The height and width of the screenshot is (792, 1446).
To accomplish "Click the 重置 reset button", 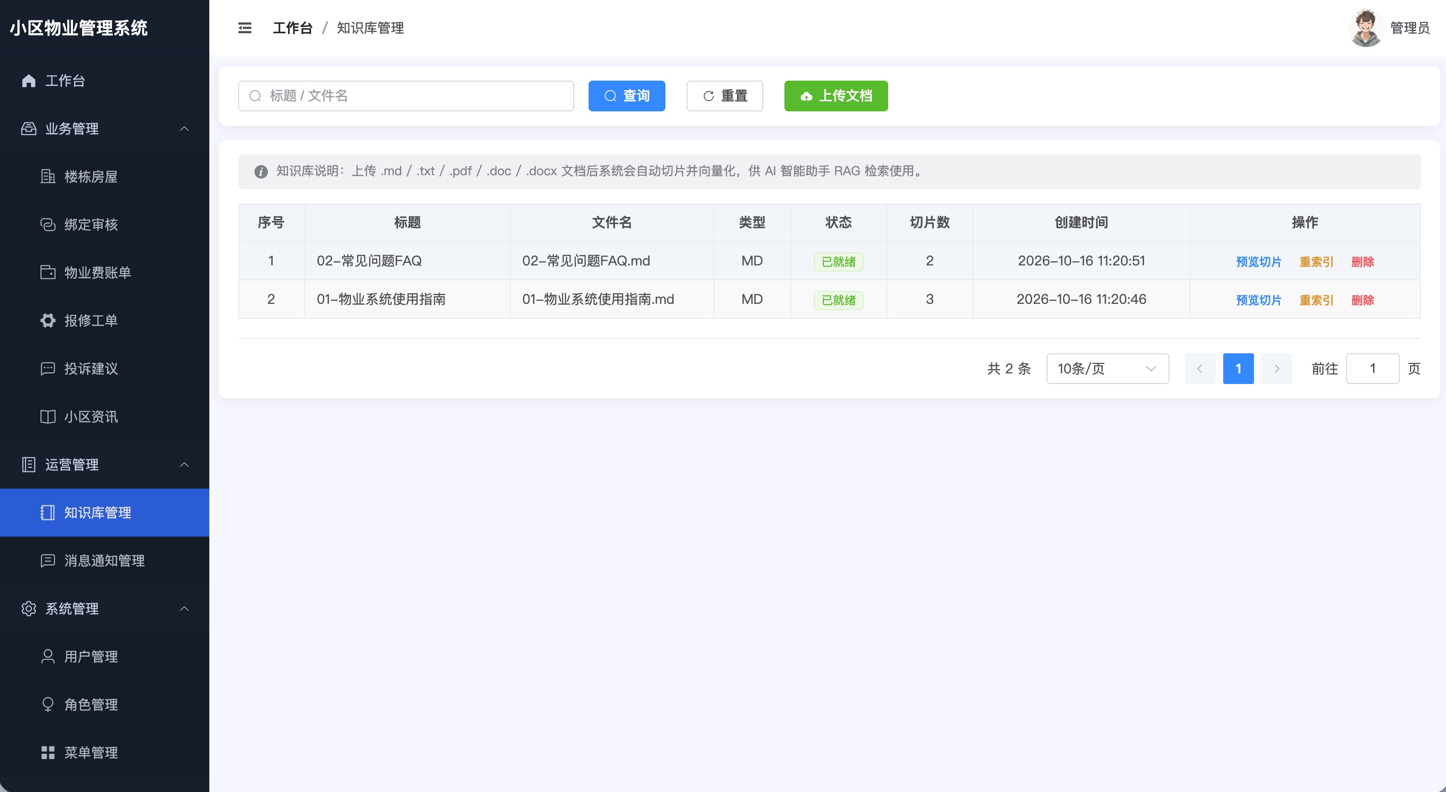I will pyautogui.click(x=725, y=96).
